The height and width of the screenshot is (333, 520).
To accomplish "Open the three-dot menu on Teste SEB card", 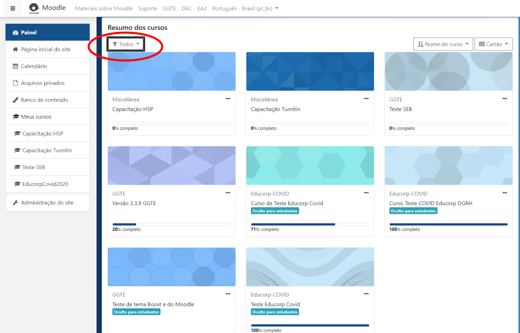I will click(x=504, y=99).
